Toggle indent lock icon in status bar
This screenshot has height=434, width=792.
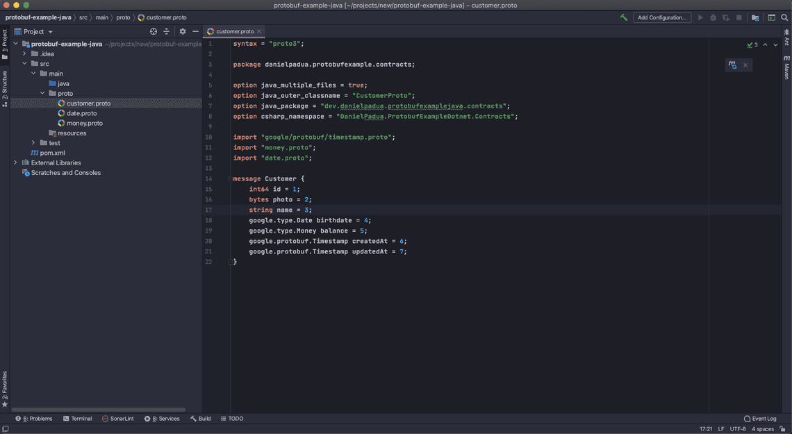pos(781,428)
